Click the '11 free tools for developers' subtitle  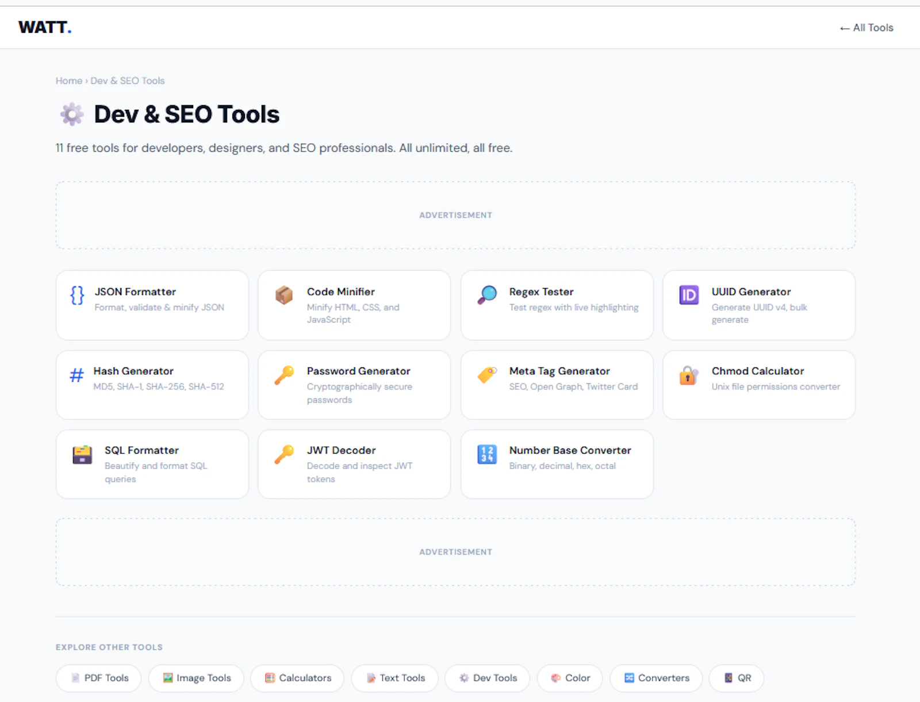coord(284,148)
